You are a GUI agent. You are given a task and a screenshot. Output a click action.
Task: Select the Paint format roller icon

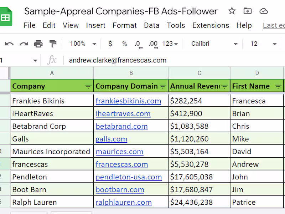pyautogui.click(x=53, y=44)
